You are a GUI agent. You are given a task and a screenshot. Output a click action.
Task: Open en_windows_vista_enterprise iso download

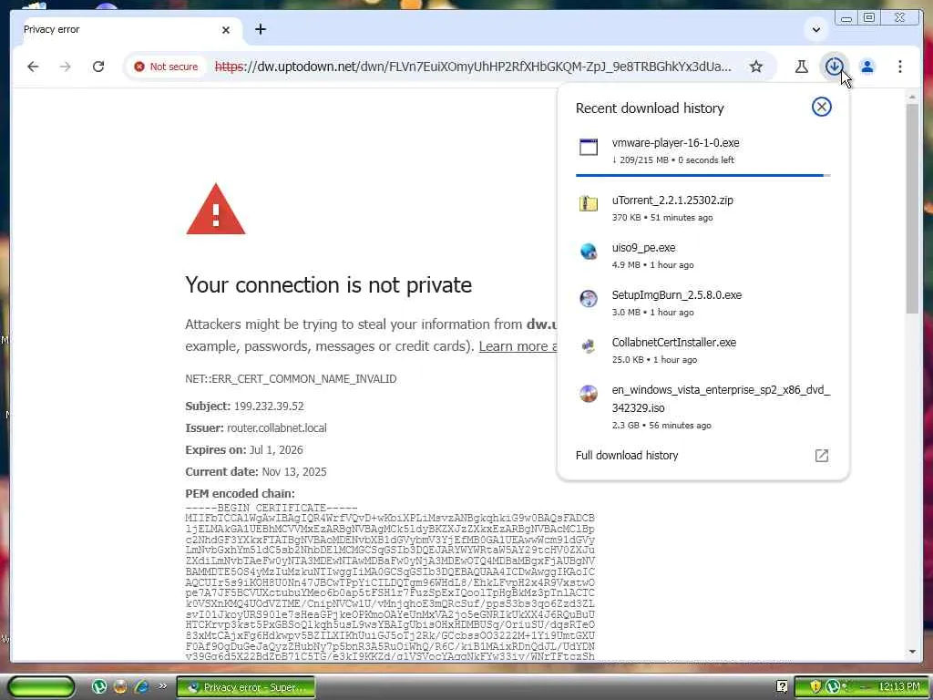(702, 407)
